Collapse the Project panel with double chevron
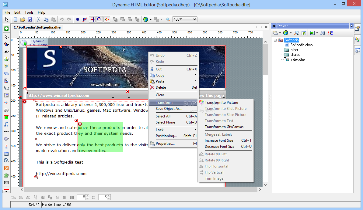The image size is (363, 210). (x=274, y=26)
